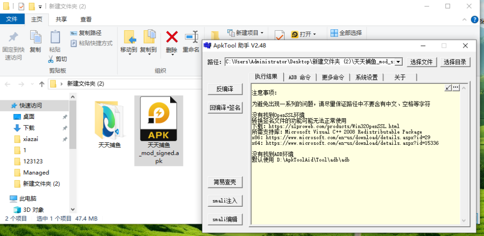Click the recent locations dropdown arrow
Screen dimensions: 484x236
coord(32,84)
